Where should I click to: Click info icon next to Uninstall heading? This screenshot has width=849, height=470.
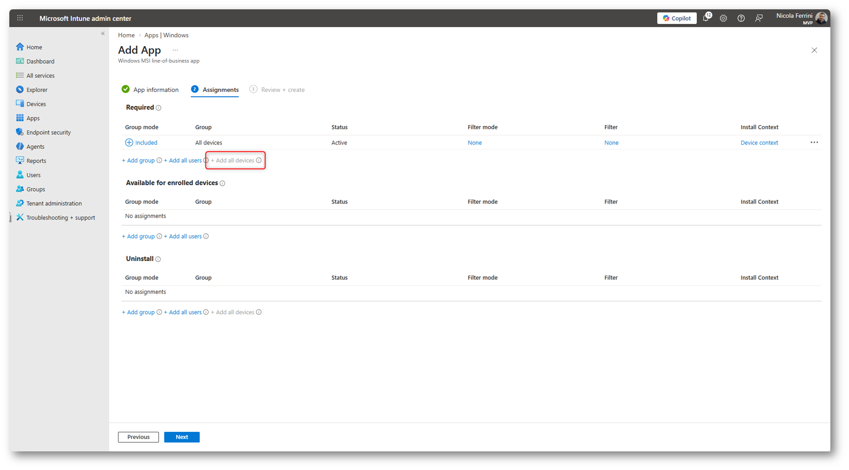pyautogui.click(x=158, y=259)
